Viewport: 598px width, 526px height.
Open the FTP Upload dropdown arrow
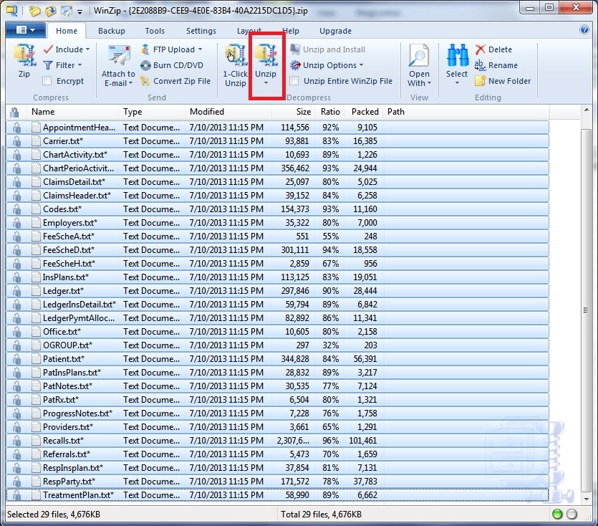click(x=200, y=49)
